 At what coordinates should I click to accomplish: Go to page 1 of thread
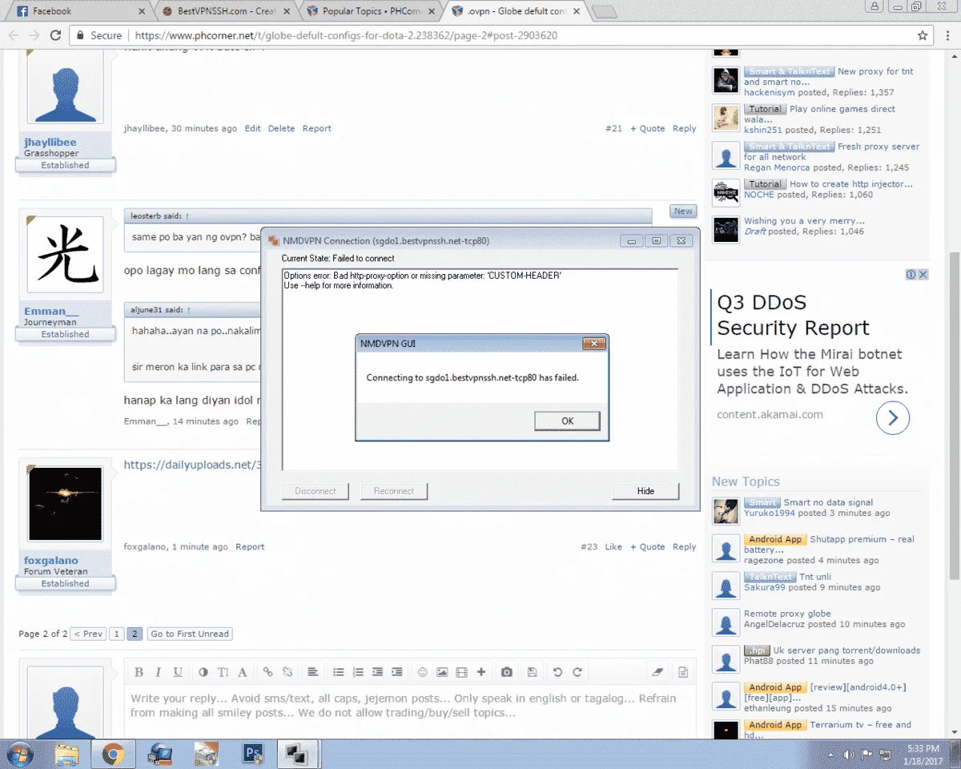(117, 634)
